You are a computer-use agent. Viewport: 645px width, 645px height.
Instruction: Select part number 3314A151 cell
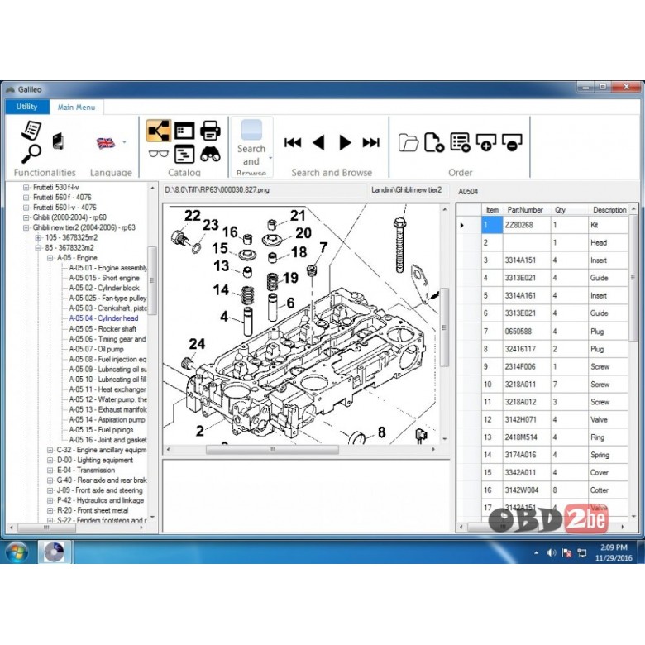click(527, 260)
